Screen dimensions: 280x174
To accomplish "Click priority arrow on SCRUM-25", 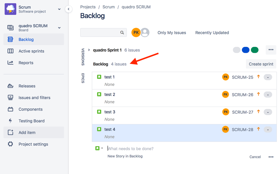I will (258, 77).
